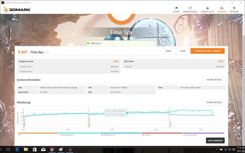Click the battery icon in system tray
245x153 pixels.
(x=221, y=149)
